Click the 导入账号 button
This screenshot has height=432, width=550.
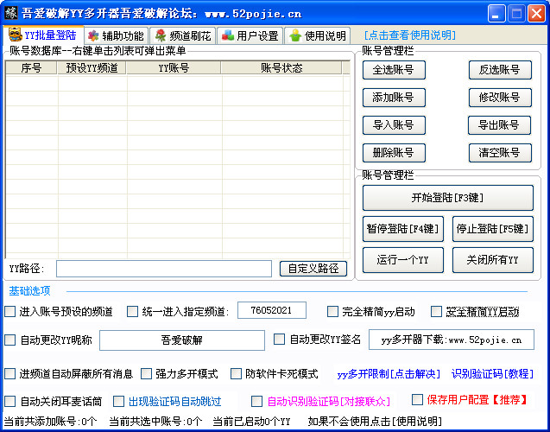pos(394,125)
